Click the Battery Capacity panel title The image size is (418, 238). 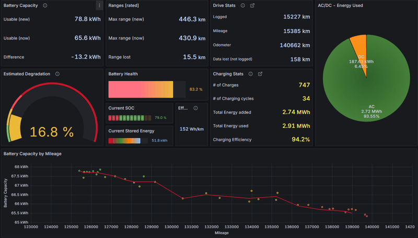point(21,5)
